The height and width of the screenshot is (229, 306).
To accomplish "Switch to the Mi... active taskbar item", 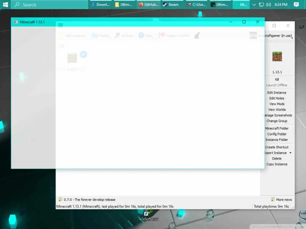I will (241, 4).
